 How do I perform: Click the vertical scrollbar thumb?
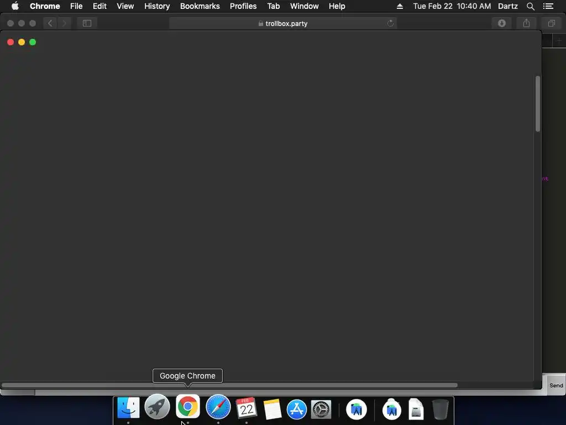(x=538, y=103)
